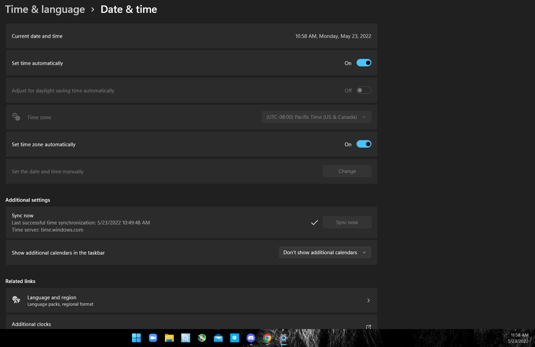This screenshot has width=535, height=347.
Task: Open Google Chrome from the taskbar
Action: pyautogui.click(x=267, y=338)
